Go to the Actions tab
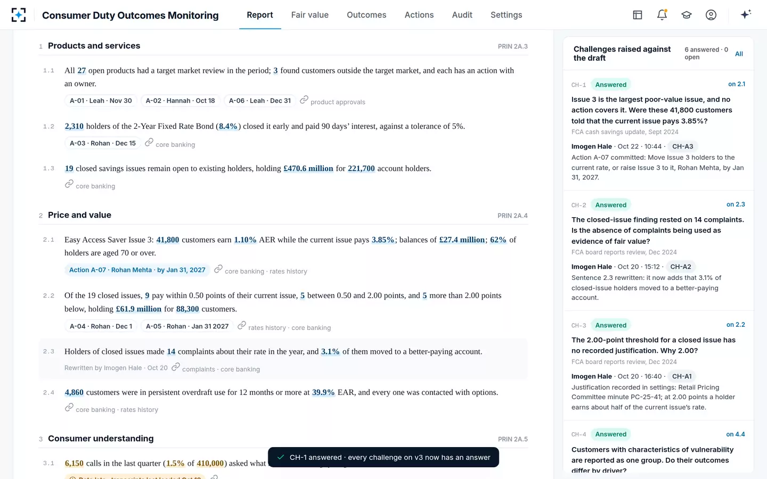This screenshot has width=767, height=479. [419, 15]
